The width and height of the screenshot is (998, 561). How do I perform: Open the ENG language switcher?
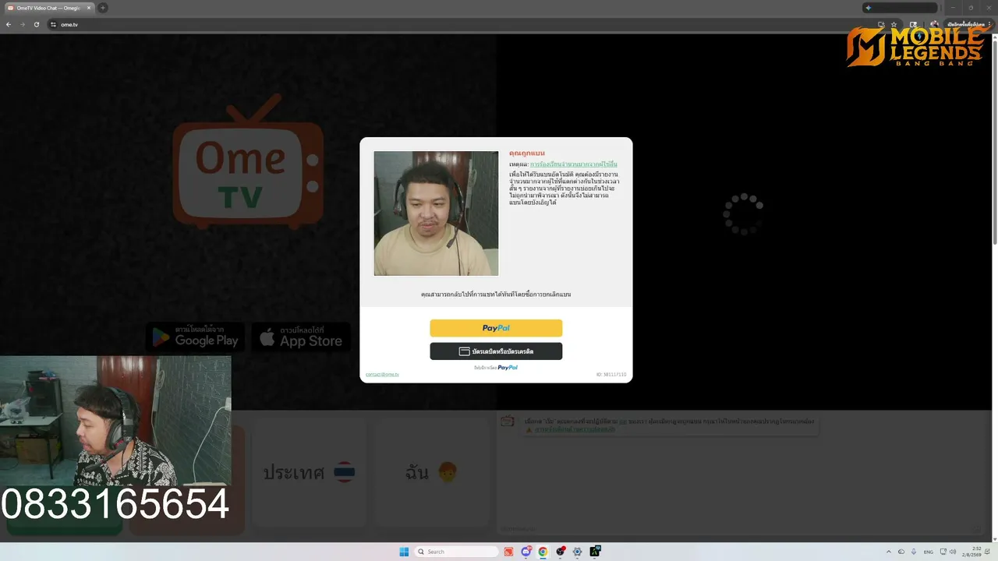pos(929,552)
